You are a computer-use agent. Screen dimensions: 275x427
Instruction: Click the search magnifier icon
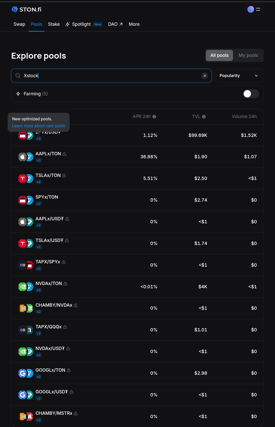(18, 76)
